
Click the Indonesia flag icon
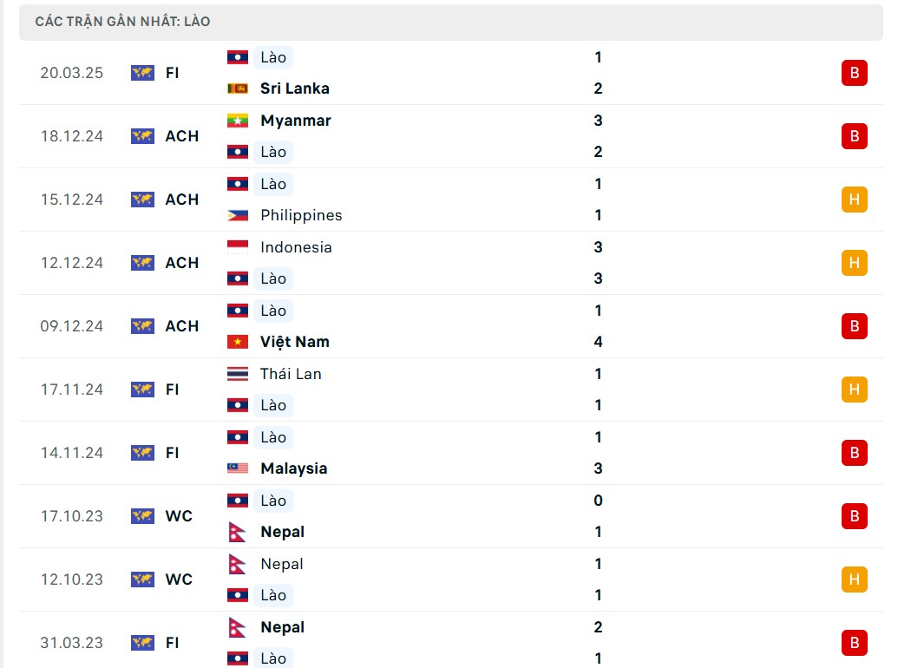(237, 247)
